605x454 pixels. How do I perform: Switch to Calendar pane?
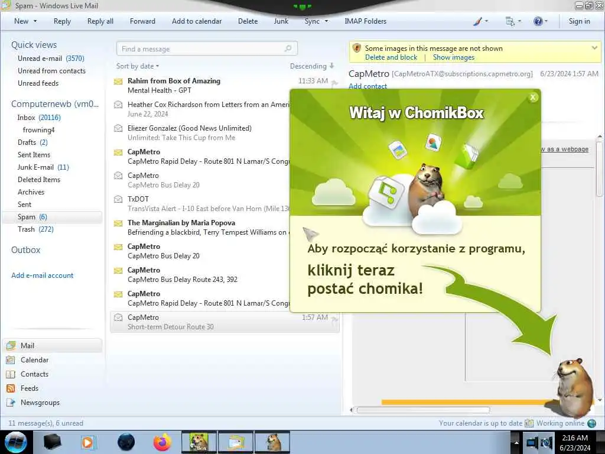(34, 360)
